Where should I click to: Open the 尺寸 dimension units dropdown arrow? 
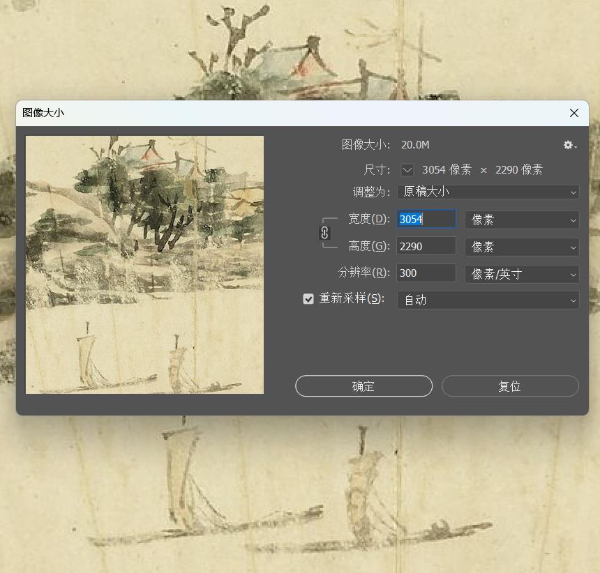point(407,169)
